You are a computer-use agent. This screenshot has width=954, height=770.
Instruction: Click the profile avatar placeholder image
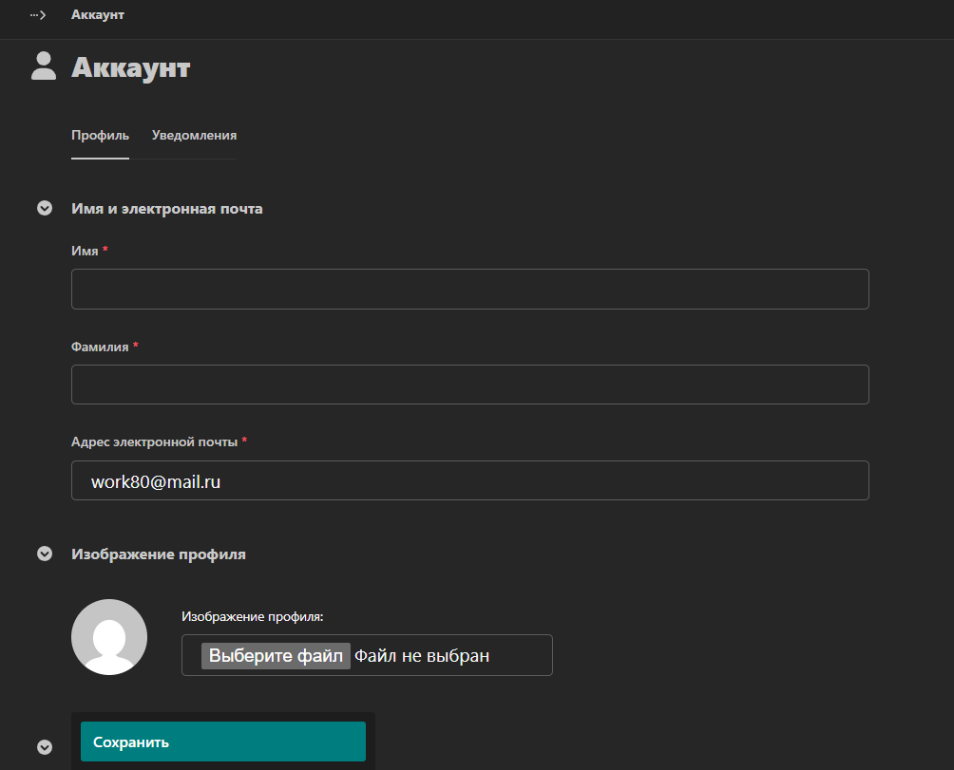109,637
